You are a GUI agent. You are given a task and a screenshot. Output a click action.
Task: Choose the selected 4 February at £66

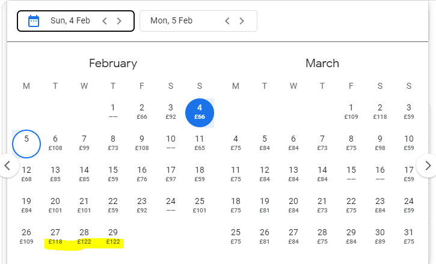tap(200, 113)
